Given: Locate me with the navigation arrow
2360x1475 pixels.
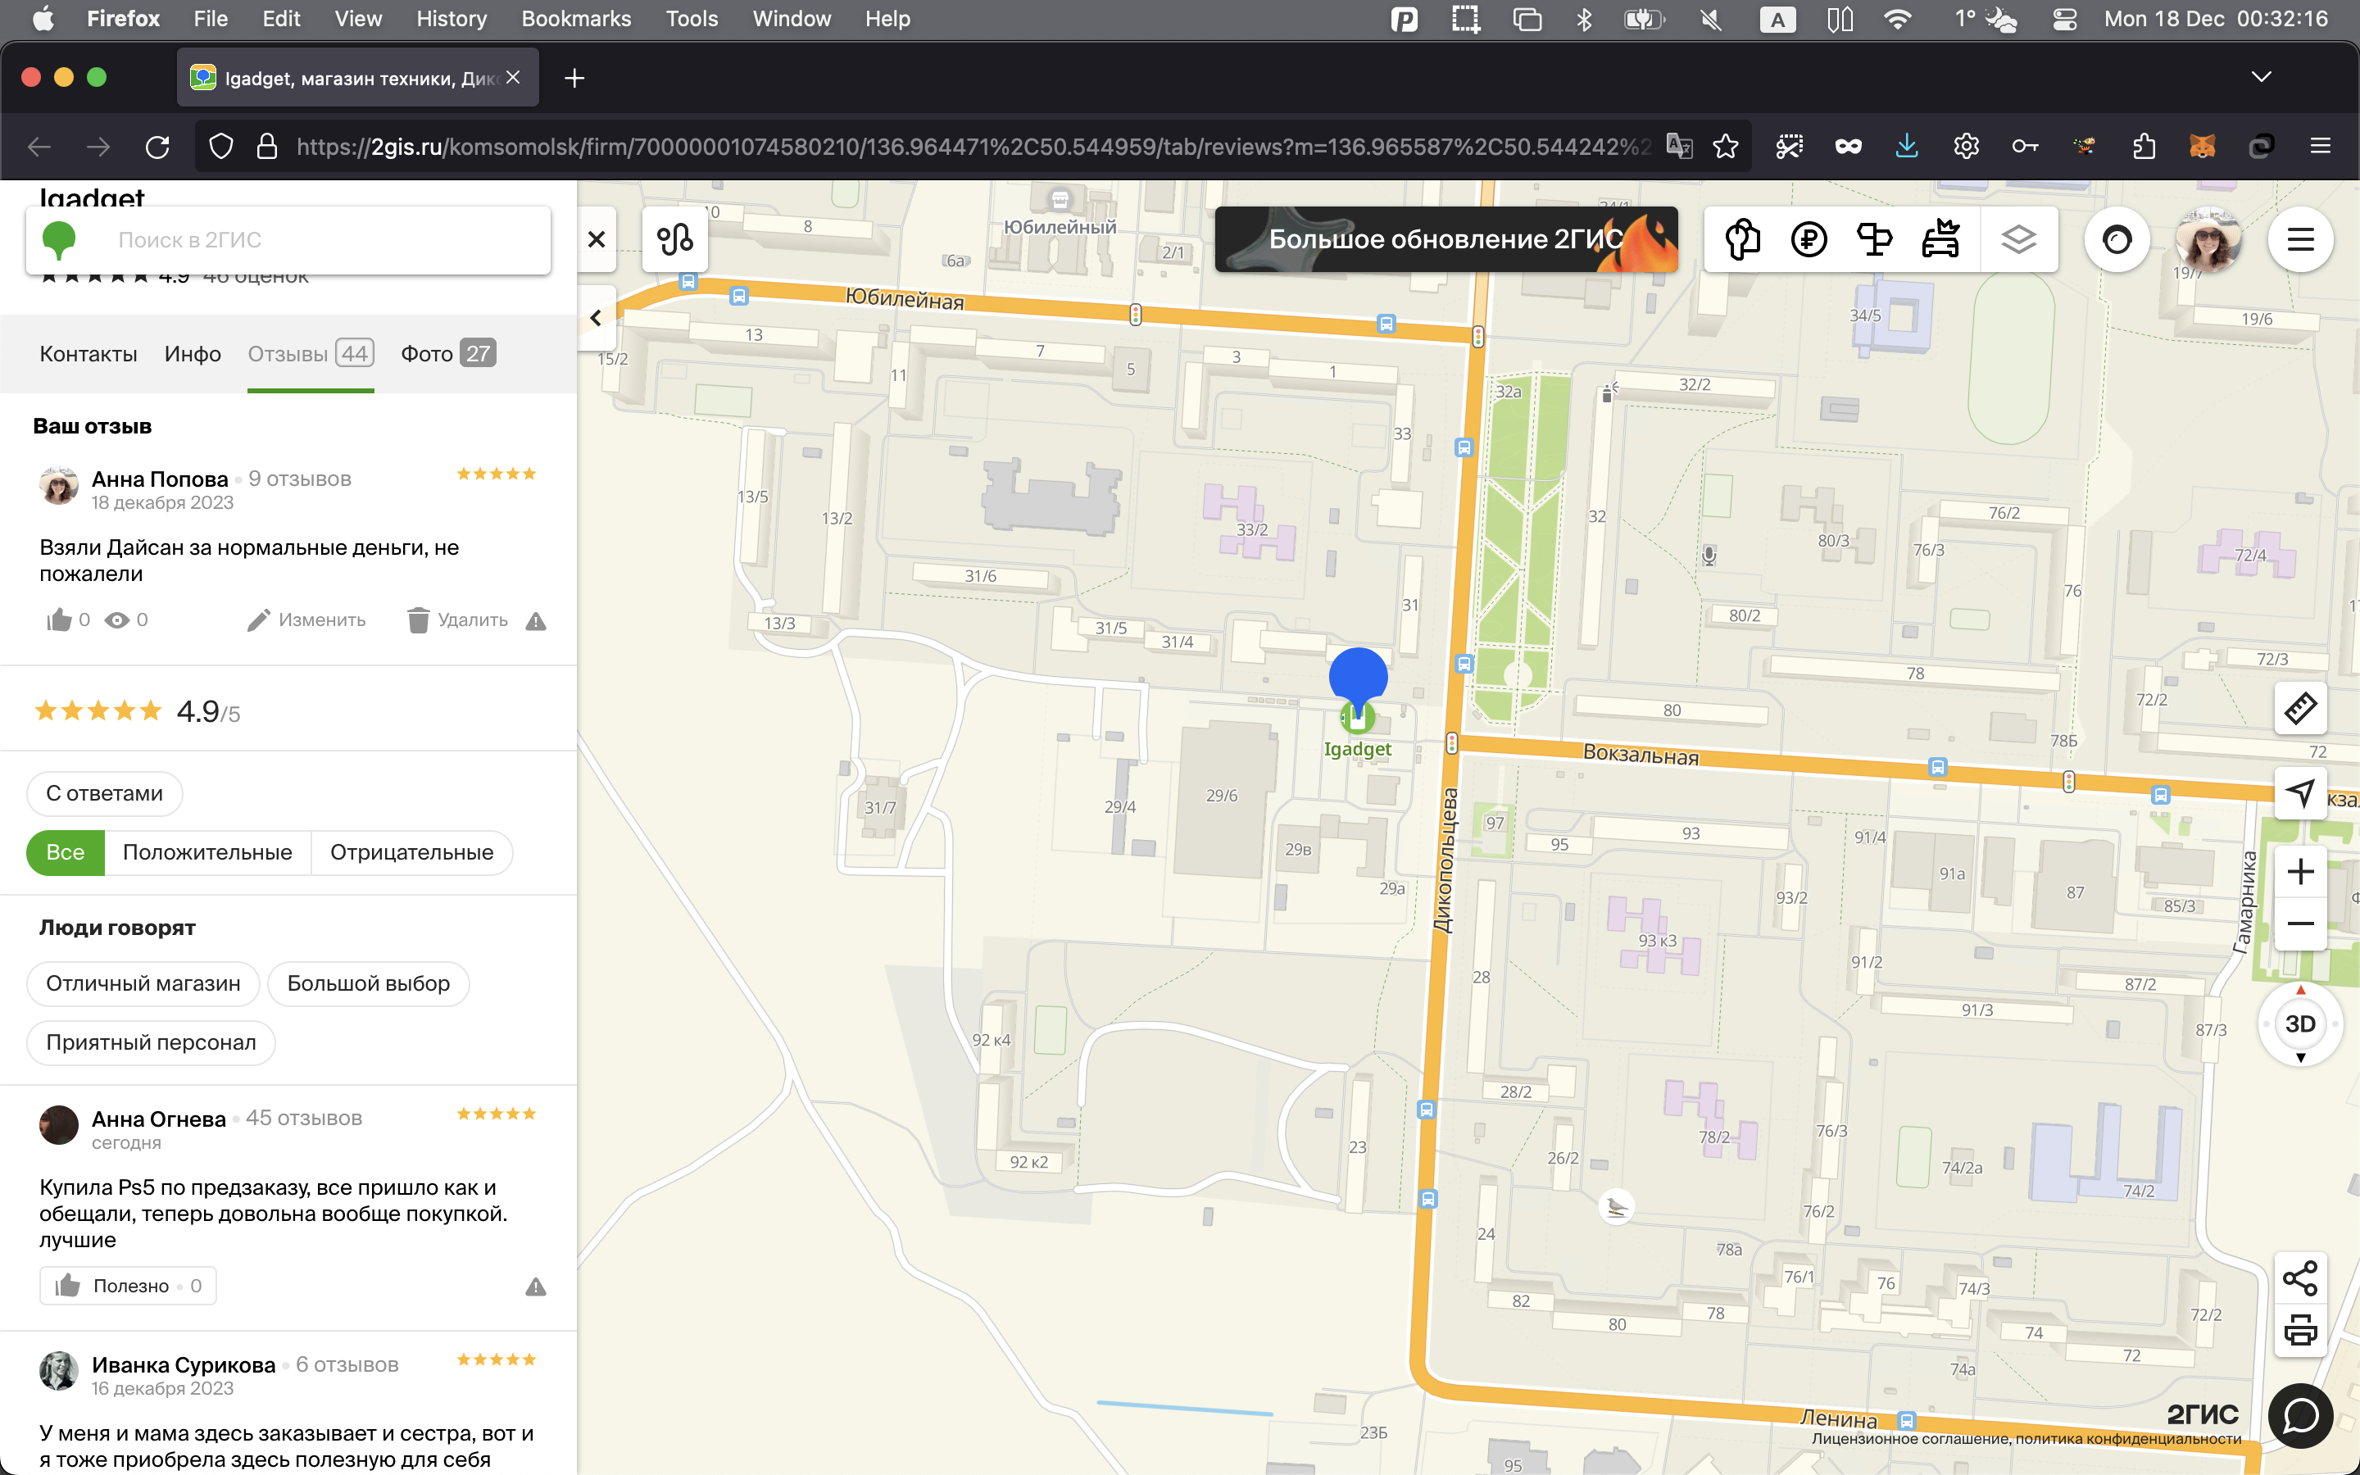Looking at the screenshot, I should 2300,792.
